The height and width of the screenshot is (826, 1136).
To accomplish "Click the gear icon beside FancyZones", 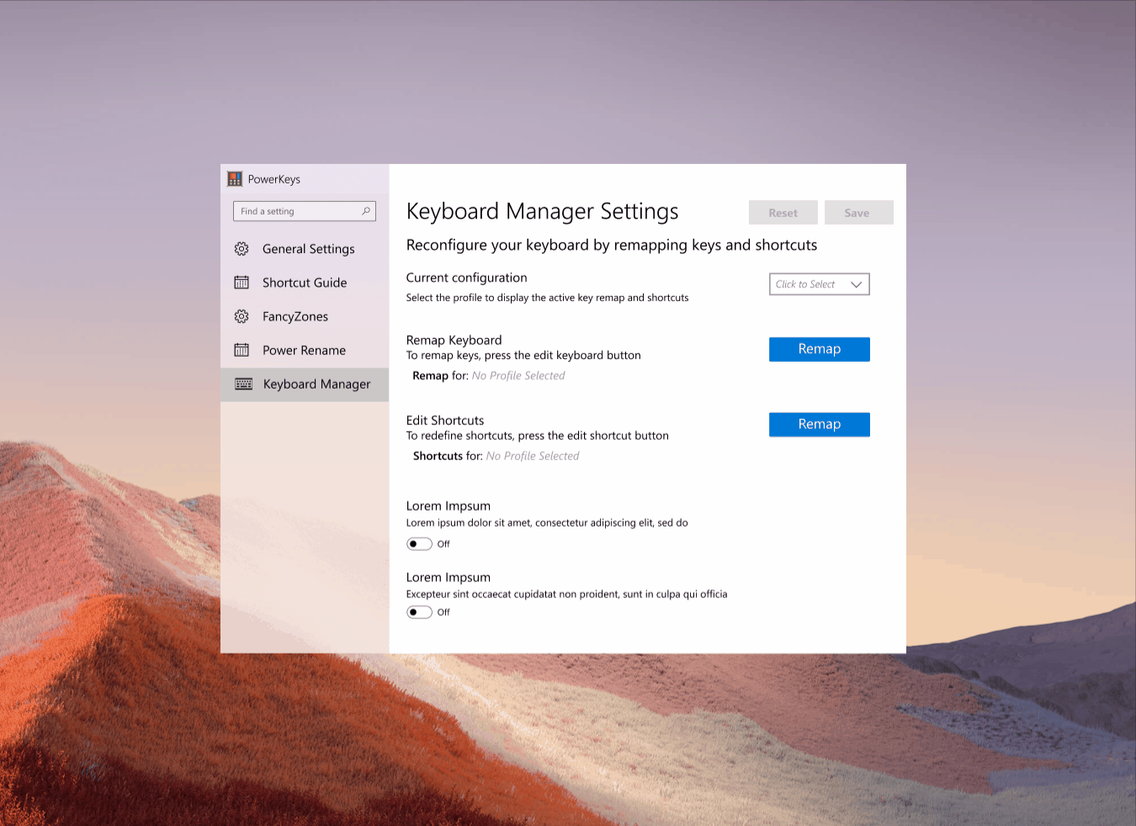I will coord(242,316).
